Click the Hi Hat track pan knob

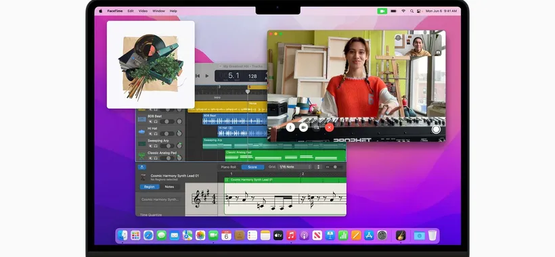pyautogui.click(x=179, y=134)
